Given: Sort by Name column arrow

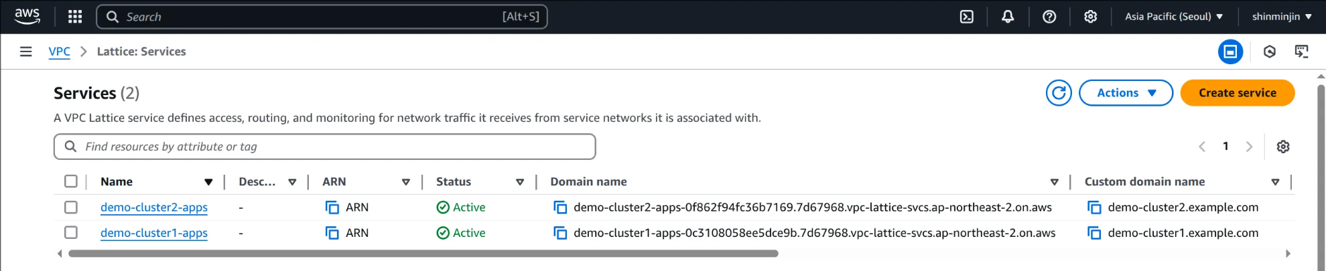Looking at the screenshot, I should 208,182.
